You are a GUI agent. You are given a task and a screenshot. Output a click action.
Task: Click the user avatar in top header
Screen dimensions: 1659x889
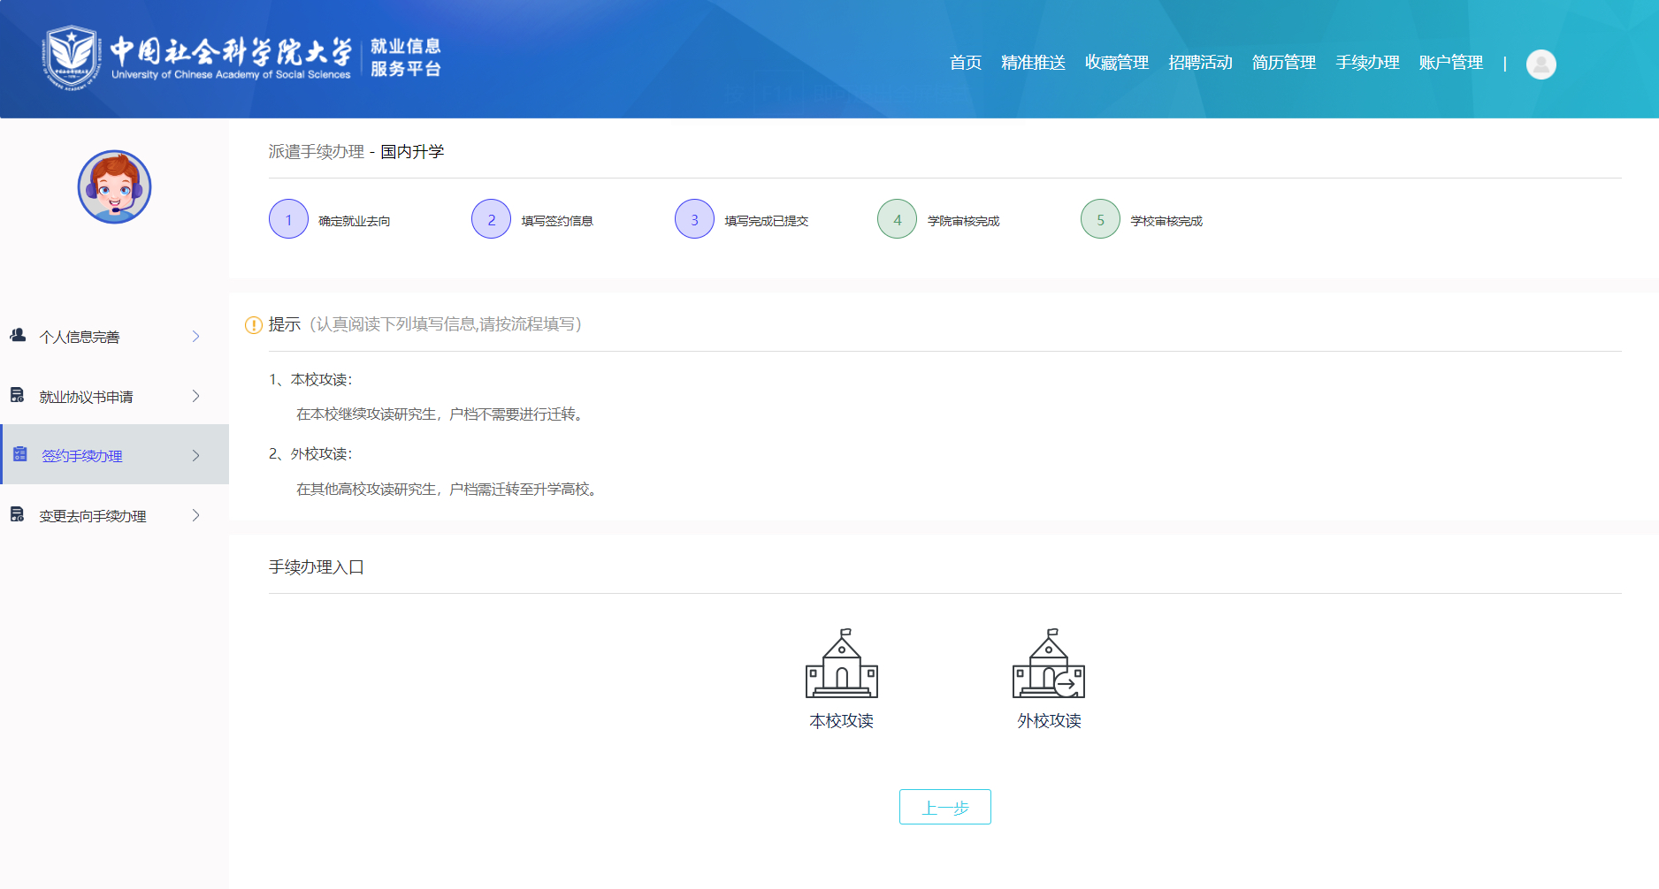tap(1540, 64)
